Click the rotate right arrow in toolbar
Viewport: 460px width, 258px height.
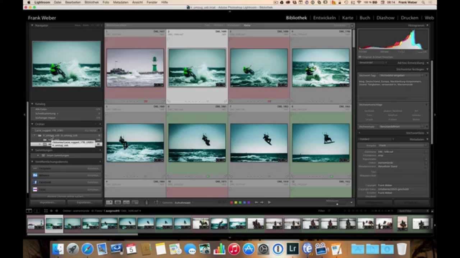coord(262,202)
